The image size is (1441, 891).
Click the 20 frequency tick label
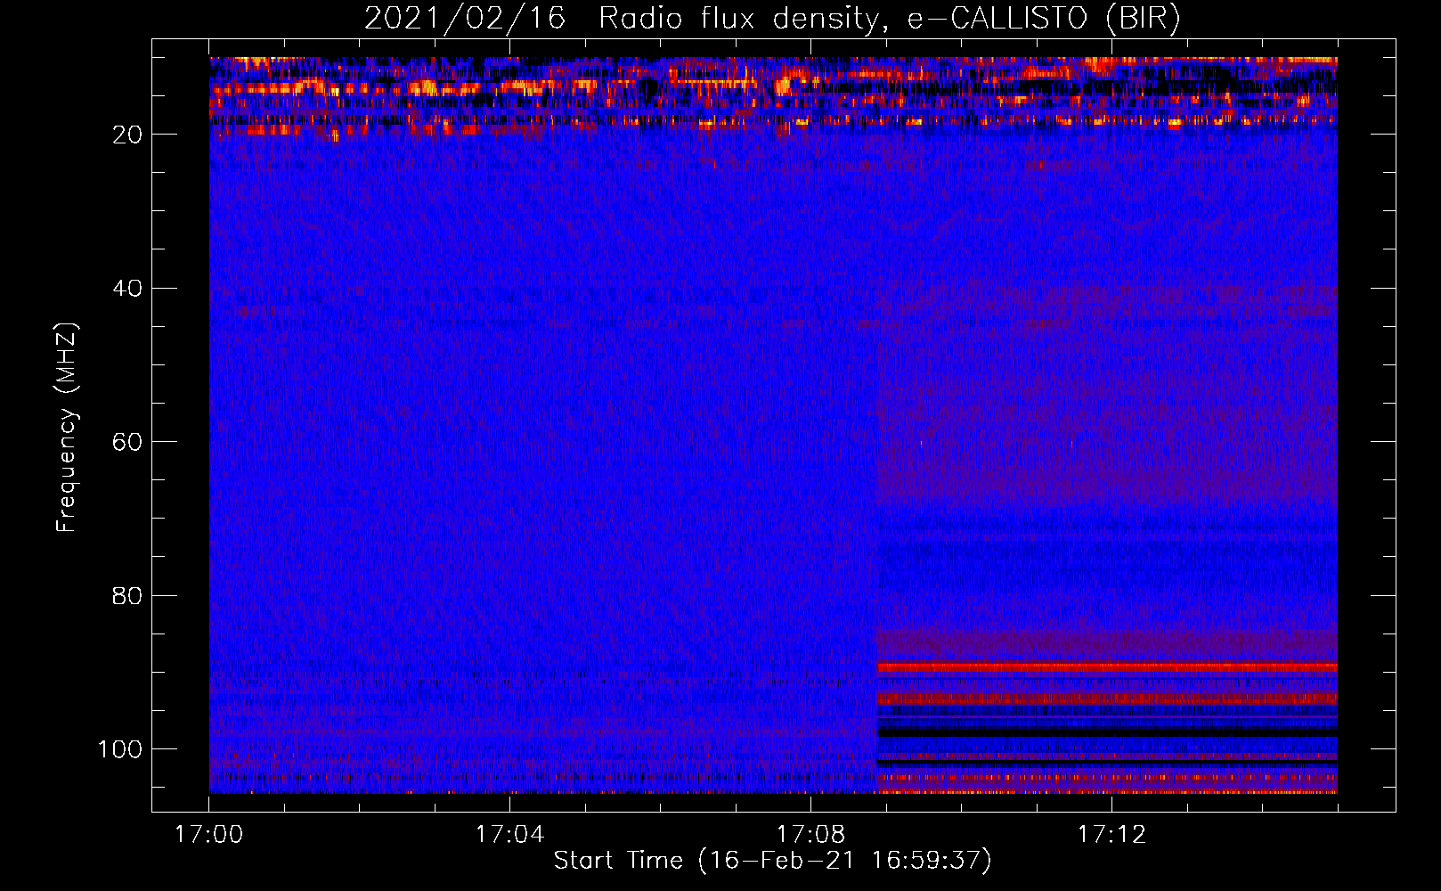click(x=128, y=135)
